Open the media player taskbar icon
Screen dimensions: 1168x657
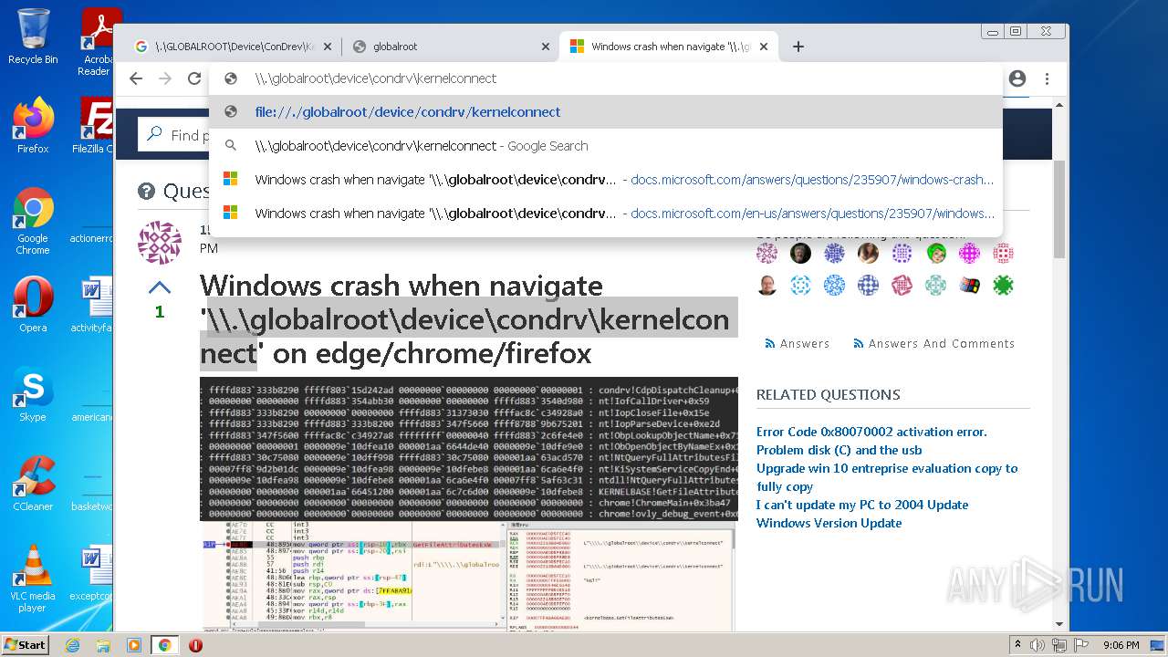133,645
